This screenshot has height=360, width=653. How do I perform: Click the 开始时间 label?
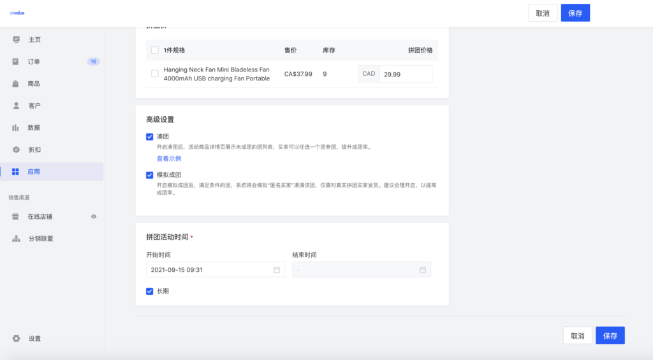(x=158, y=255)
